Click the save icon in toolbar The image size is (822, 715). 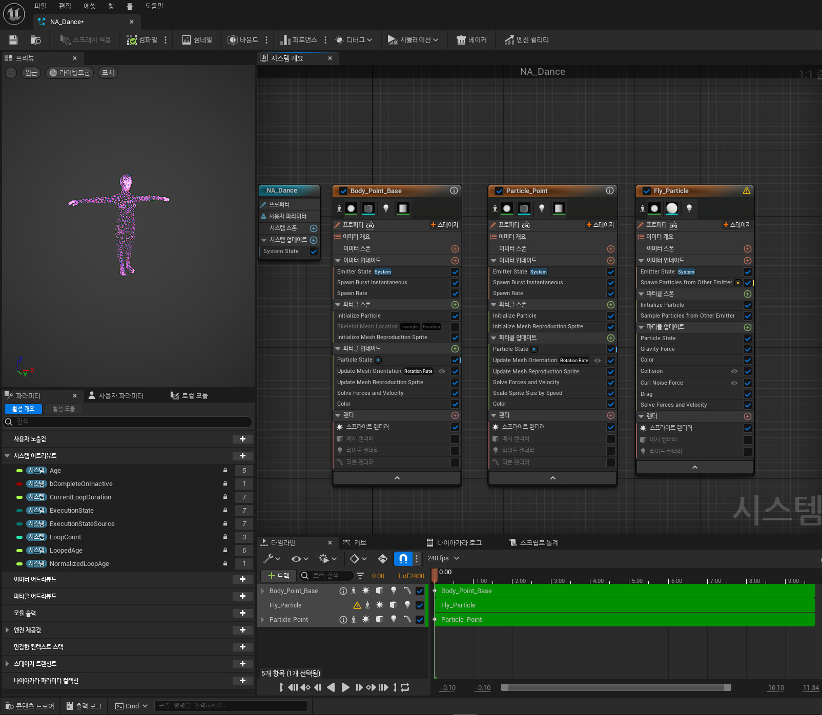(x=13, y=40)
